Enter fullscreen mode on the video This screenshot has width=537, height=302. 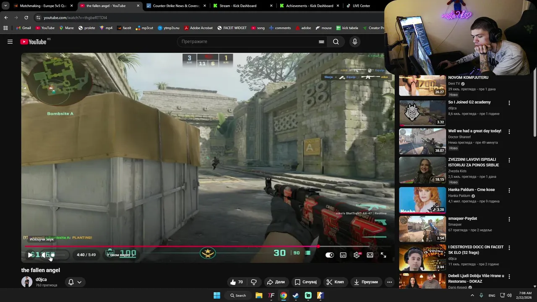point(383,255)
